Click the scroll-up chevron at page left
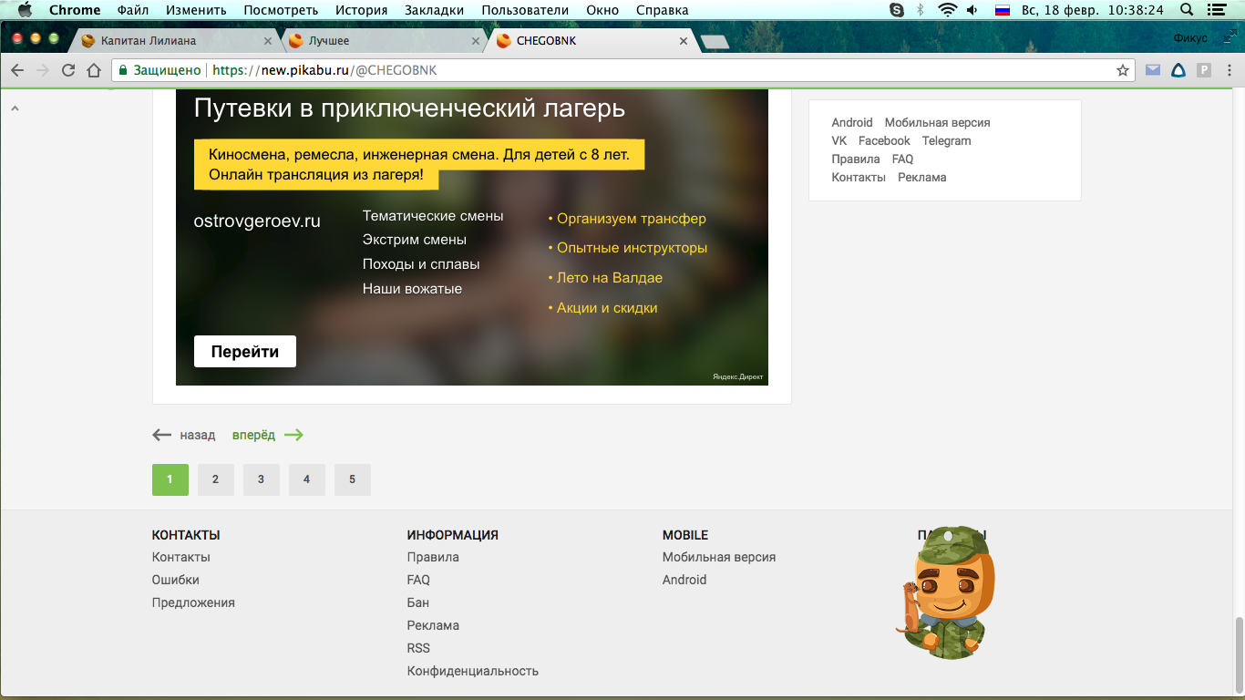The image size is (1245, 700). coord(15,108)
